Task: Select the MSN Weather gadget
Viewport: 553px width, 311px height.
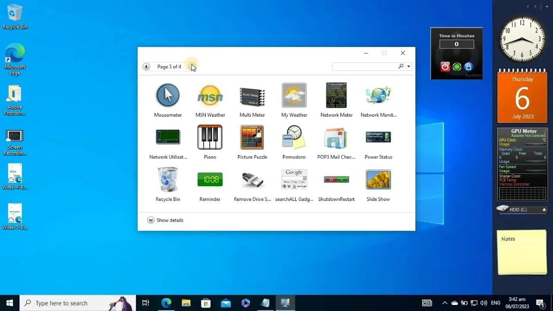Action: pos(210,95)
